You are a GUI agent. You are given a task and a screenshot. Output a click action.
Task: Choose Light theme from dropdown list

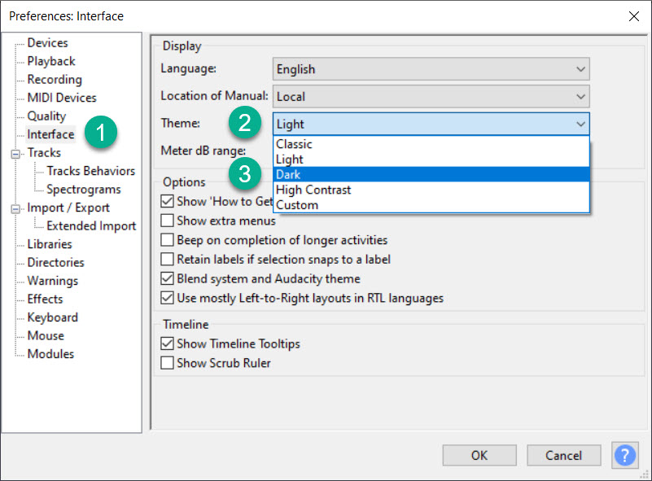pyautogui.click(x=431, y=160)
